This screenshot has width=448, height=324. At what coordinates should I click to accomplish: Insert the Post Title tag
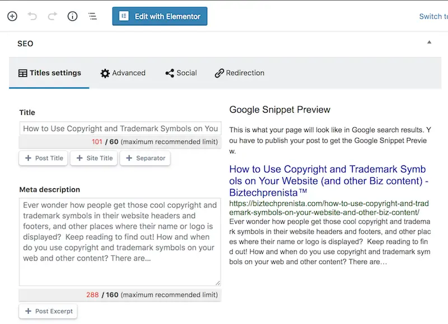tap(44, 158)
